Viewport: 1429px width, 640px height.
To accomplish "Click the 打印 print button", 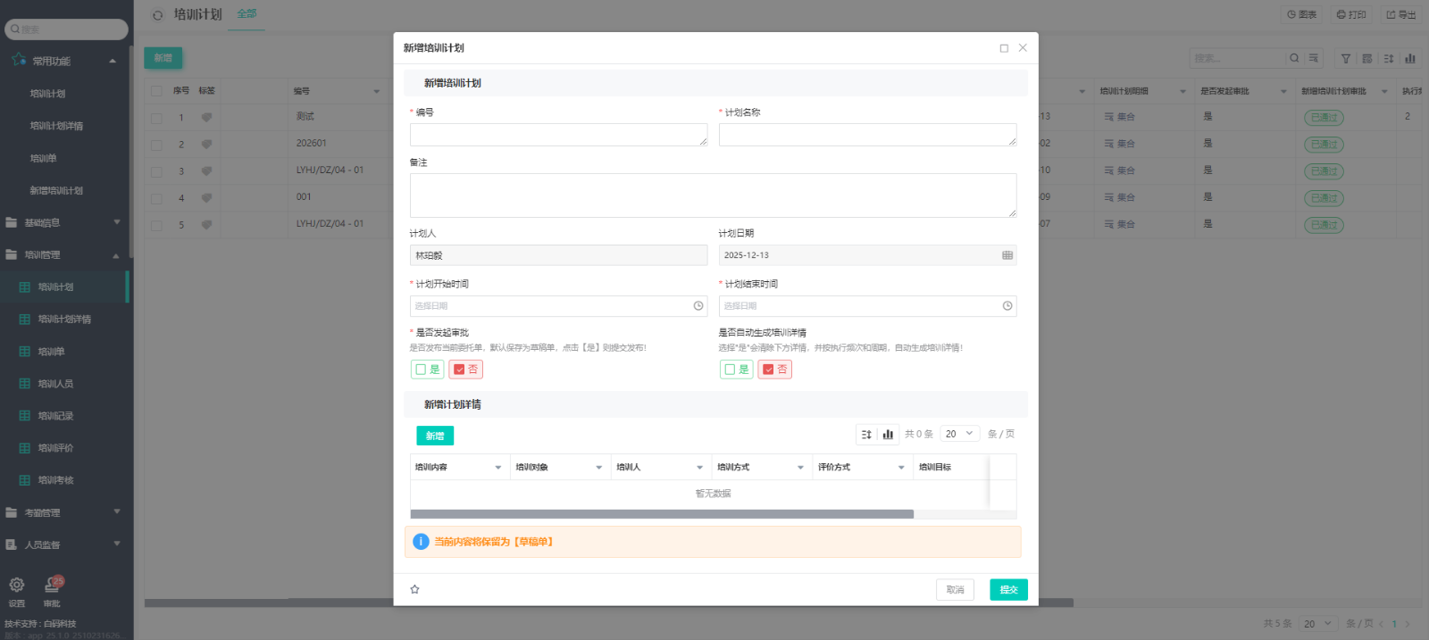I will (1351, 14).
